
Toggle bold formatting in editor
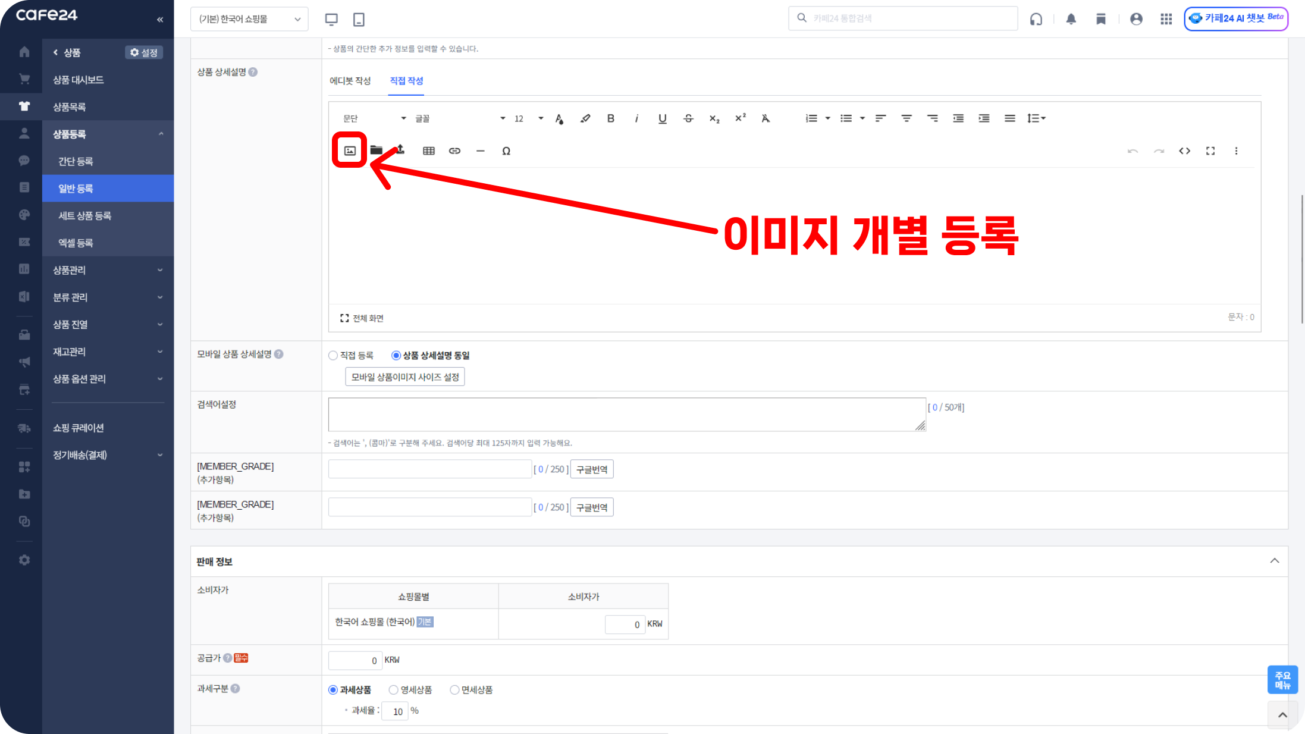click(x=610, y=118)
